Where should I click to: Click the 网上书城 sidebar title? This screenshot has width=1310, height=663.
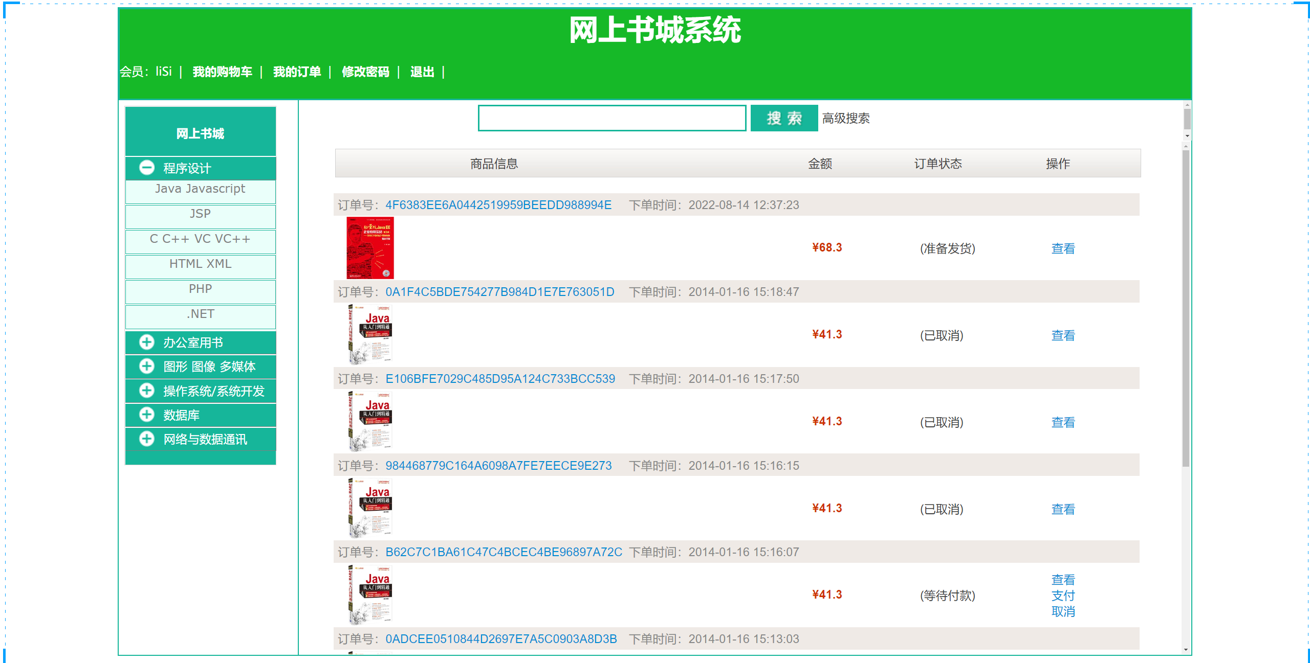(200, 133)
